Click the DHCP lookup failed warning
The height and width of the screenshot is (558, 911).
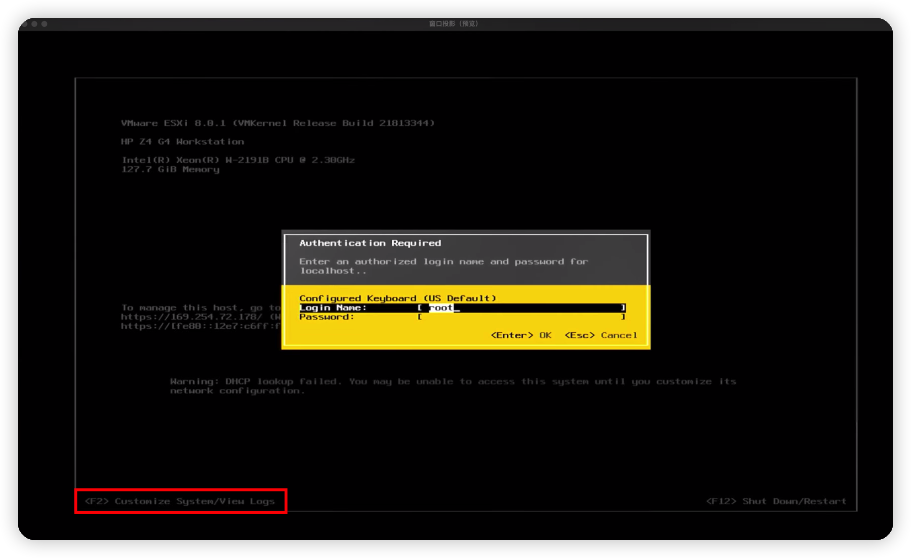(x=453, y=386)
